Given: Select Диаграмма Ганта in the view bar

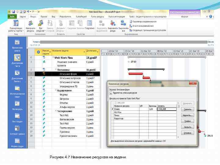Looking at the screenshot, I should 17,61.
